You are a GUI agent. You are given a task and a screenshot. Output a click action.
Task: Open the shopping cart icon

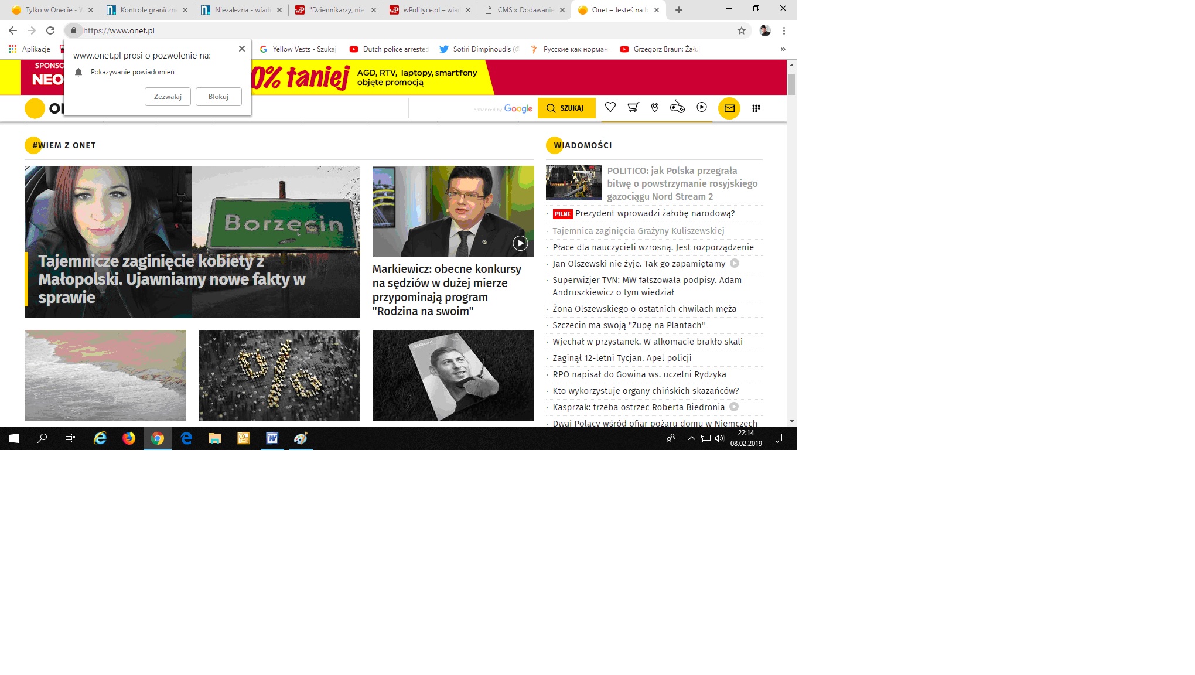[633, 107]
